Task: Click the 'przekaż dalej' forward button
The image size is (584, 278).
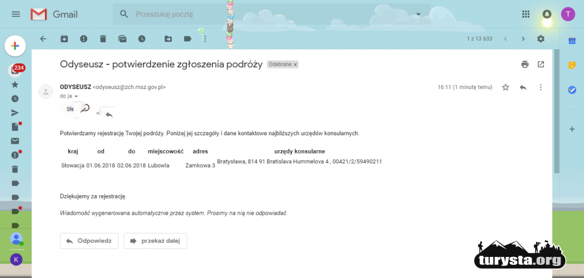Action: 155,241
